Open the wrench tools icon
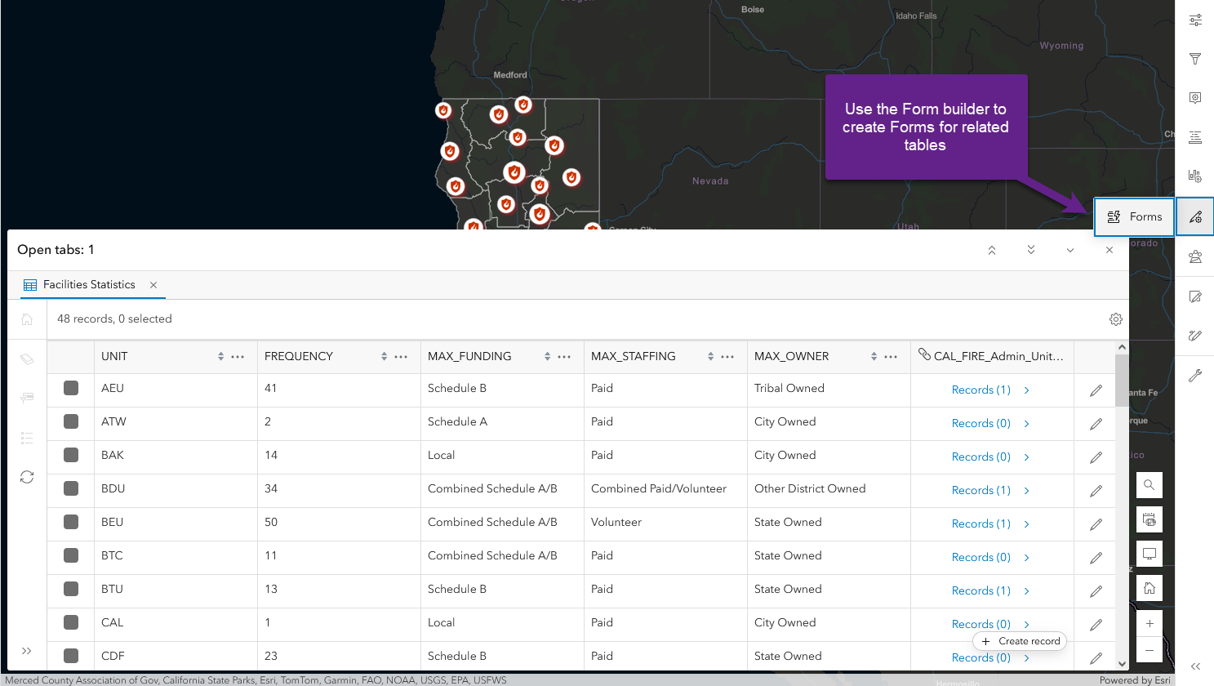 [x=1195, y=376]
